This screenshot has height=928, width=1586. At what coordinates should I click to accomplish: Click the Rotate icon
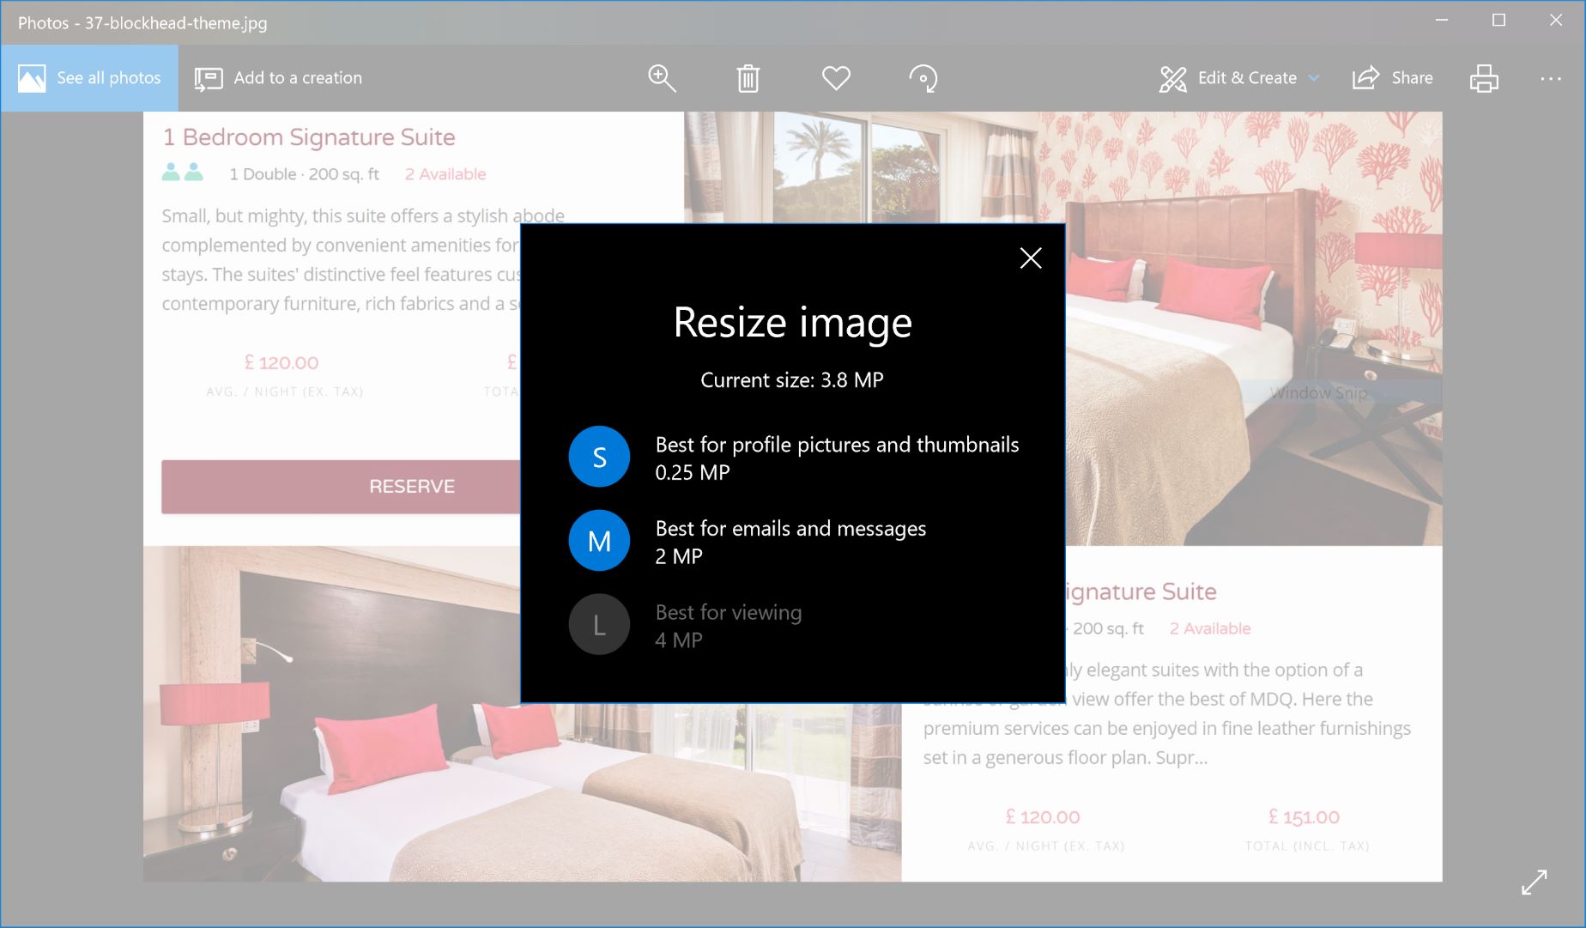(x=923, y=78)
